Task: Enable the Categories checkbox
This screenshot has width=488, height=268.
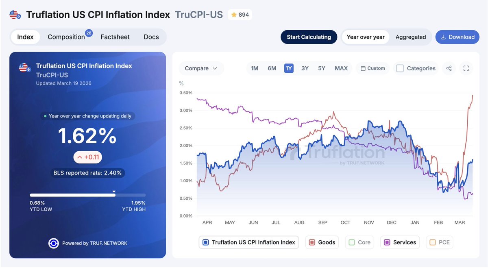Action: (400, 68)
